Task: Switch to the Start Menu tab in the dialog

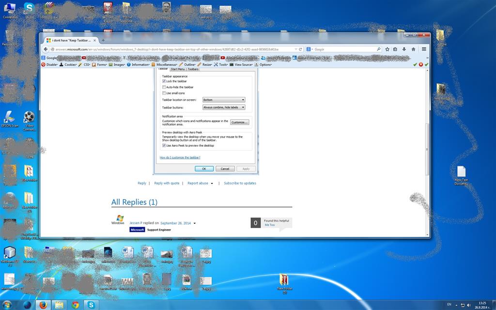Action: point(177,69)
